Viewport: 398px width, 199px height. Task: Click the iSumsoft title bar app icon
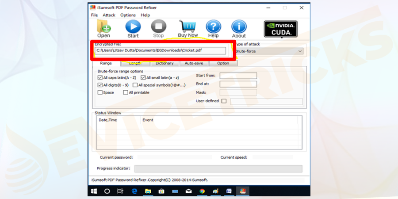[x=93, y=8]
